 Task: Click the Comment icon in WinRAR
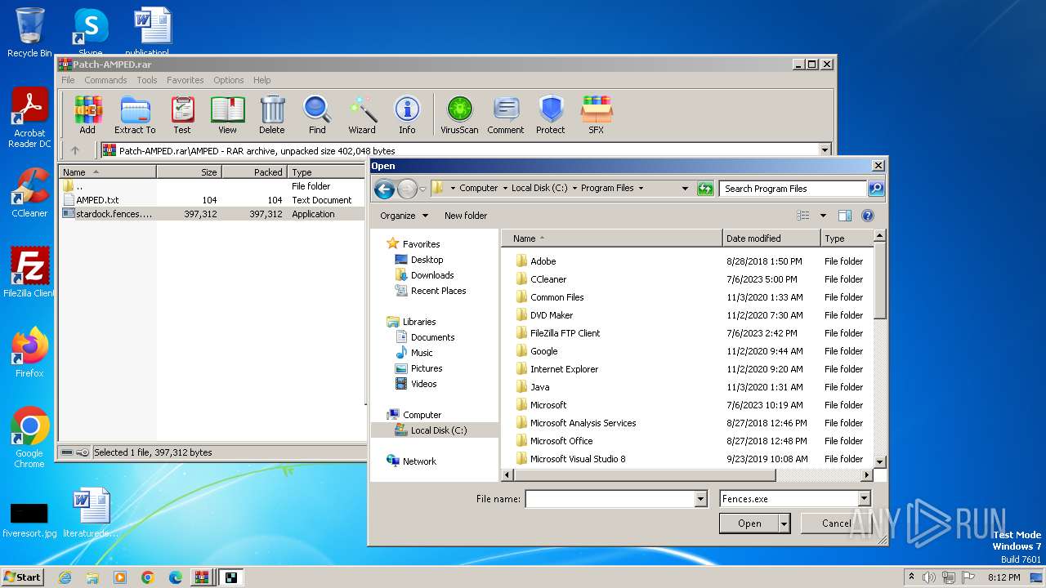point(506,114)
